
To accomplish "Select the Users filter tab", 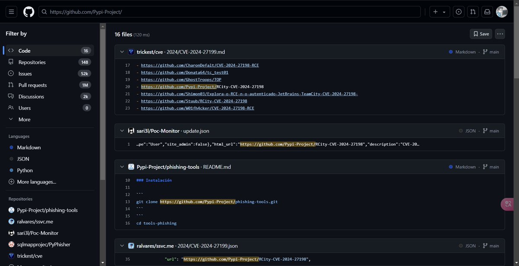I will (x=49, y=108).
